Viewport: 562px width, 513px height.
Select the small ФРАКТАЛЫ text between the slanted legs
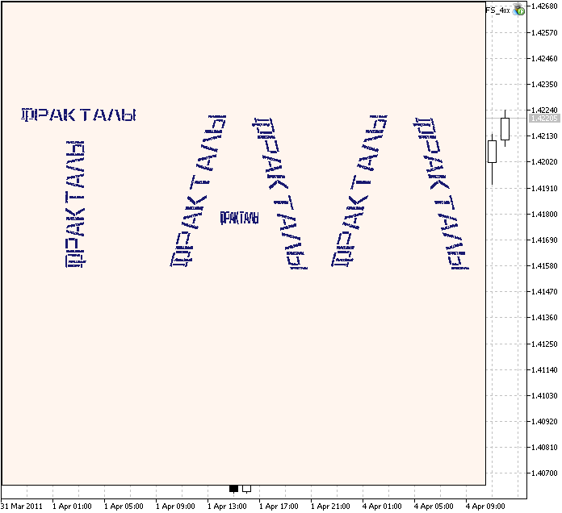tap(239, 218)
